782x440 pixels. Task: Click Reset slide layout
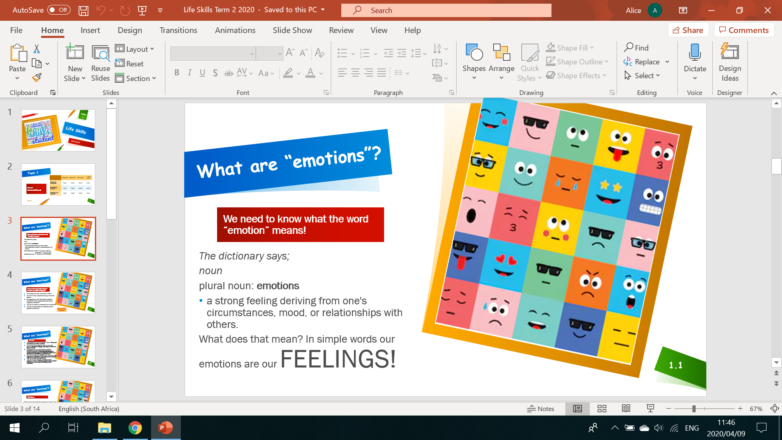click(129, 64)
